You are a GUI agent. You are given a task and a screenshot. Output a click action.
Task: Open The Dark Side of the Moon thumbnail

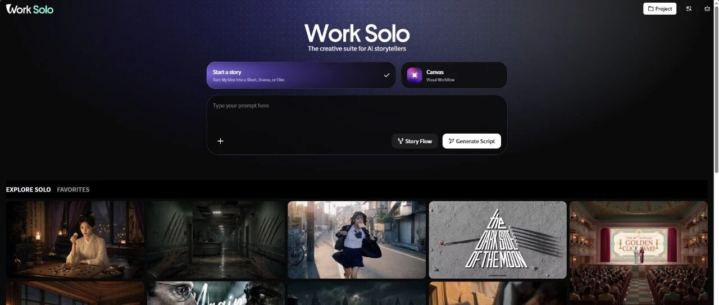[498, 240]
